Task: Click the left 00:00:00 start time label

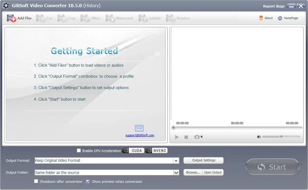Action: point(182,123)
